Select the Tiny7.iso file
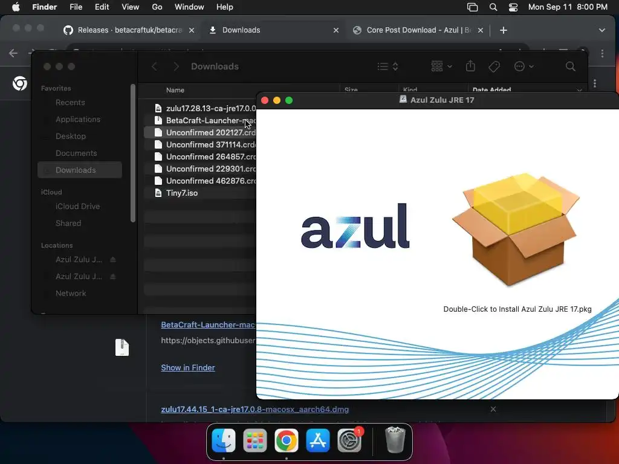The image size is (619, 464). (x=199, y=193)
